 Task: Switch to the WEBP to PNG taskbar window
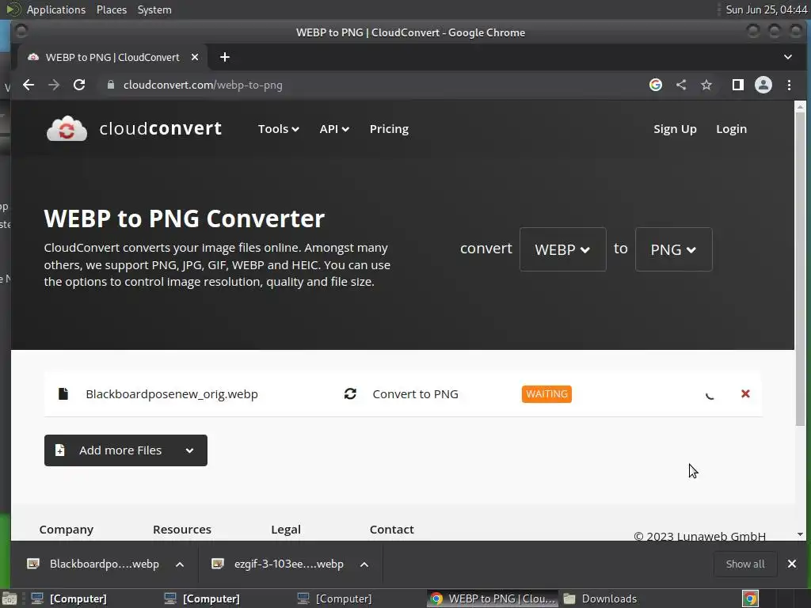coord(493,598)
